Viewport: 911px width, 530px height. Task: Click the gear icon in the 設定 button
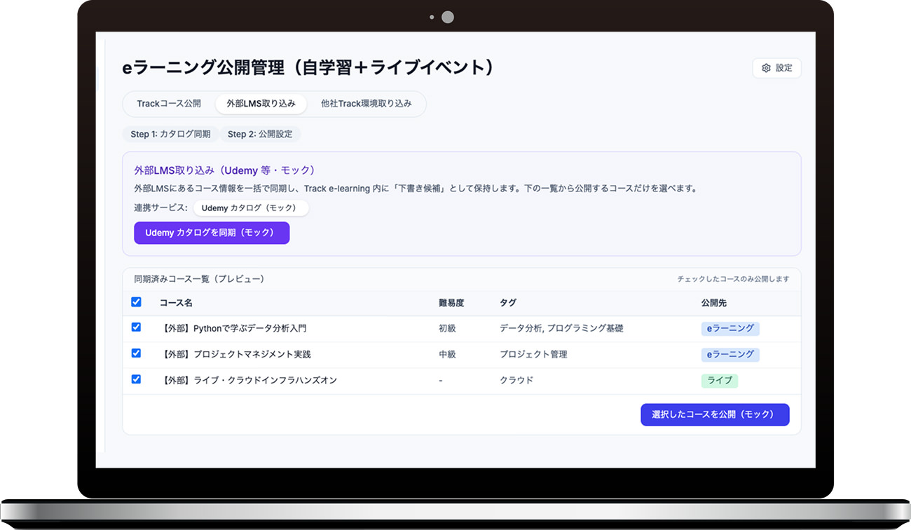pyautogui.click(x=766, y=68)
